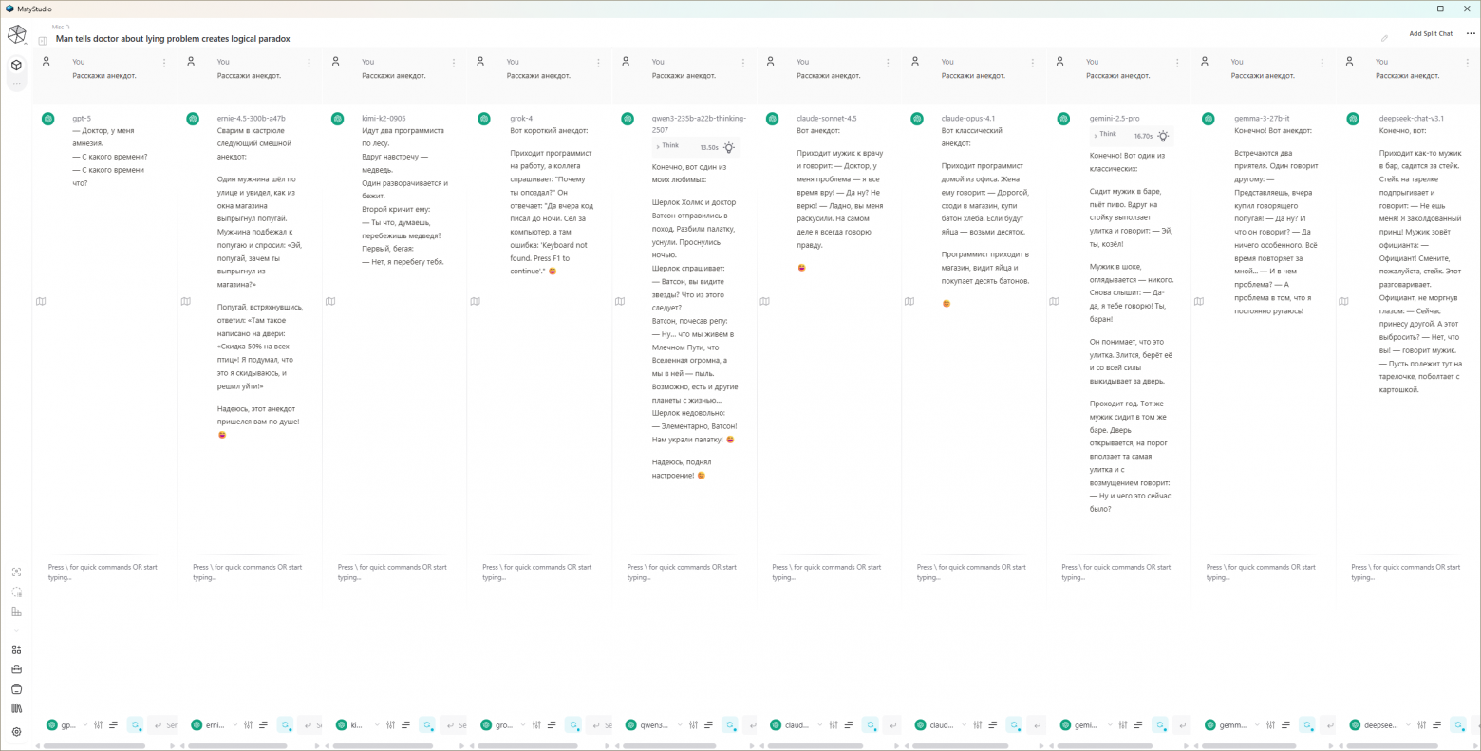The image size is (1481, 751).
Task: Click the book icon beside the grok-4 chat
Action: tap(476, 302)
